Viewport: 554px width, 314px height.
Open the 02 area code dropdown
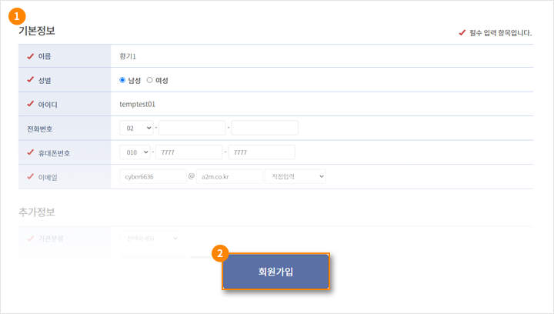tap(136, 128)
